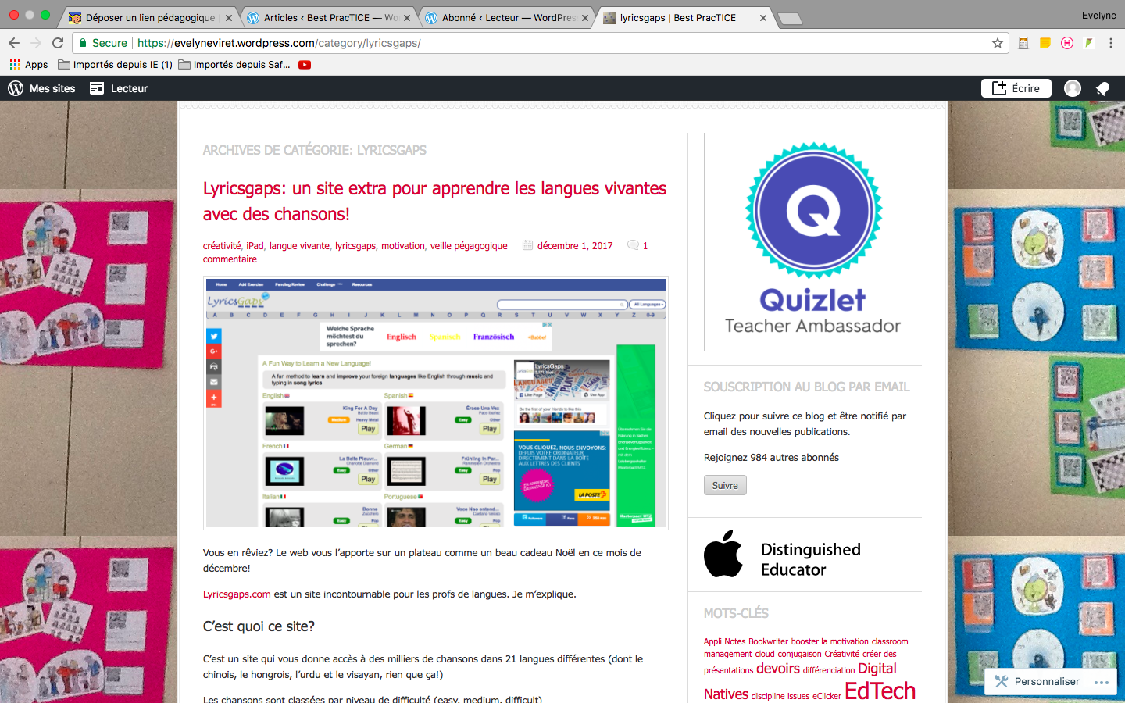
Task: Click the browser reload page icon
Action: coord(58,43)
